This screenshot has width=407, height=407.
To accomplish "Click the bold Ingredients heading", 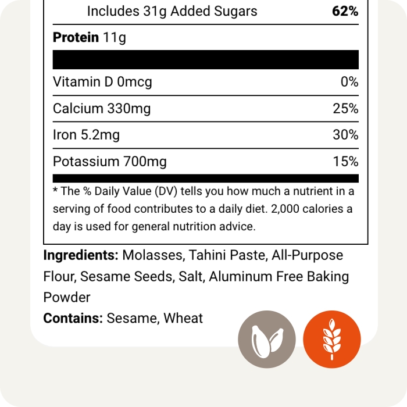I will coord(81,255).
